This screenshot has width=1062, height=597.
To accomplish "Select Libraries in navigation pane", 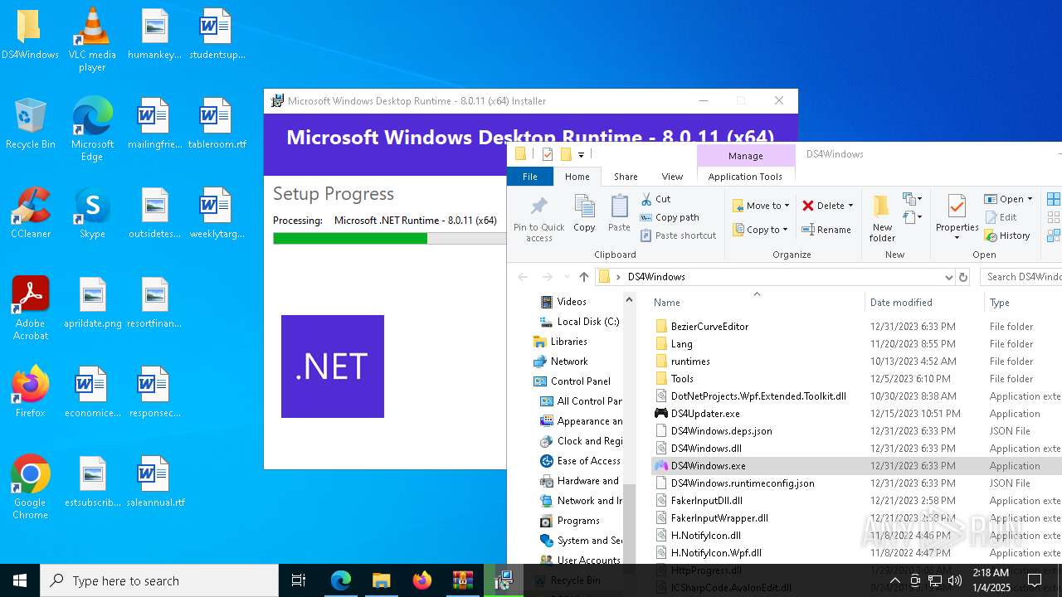I will [x=560, y=342].
